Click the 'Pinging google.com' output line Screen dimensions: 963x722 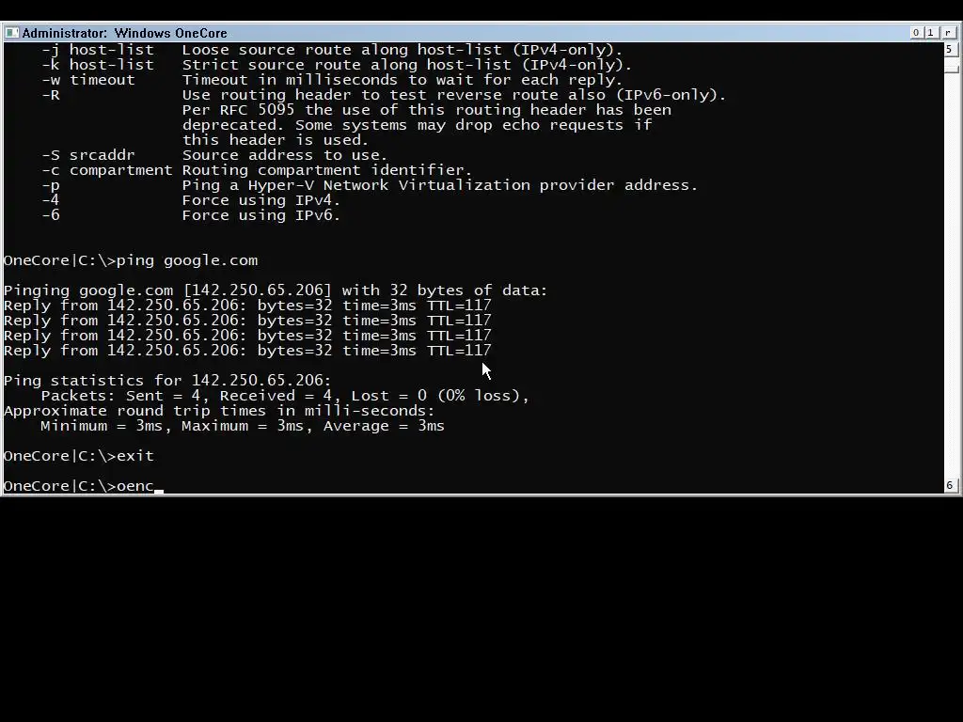276,290
